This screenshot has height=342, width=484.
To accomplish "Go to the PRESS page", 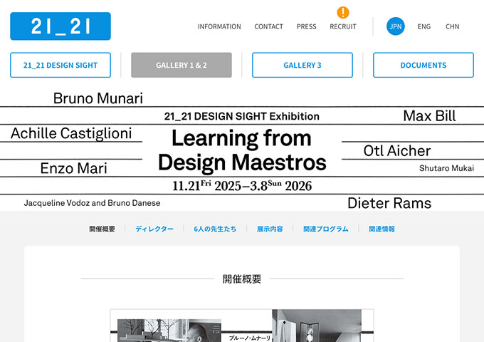I will (x=307, y=26).
